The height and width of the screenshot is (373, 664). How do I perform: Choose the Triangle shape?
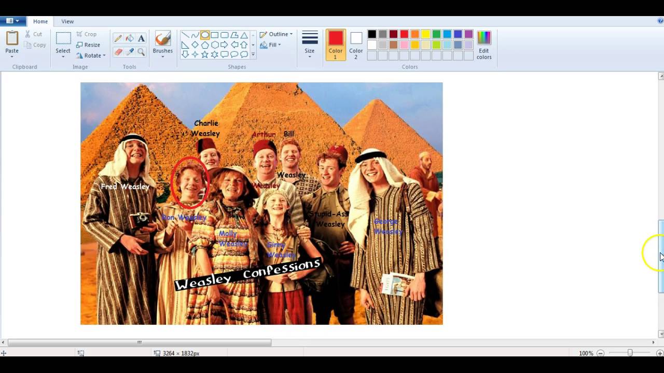[244, 35]
